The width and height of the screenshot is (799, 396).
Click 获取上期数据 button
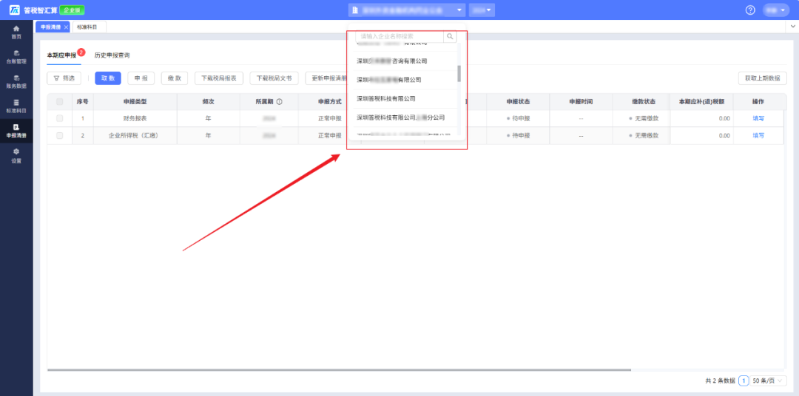pos(762,78)
